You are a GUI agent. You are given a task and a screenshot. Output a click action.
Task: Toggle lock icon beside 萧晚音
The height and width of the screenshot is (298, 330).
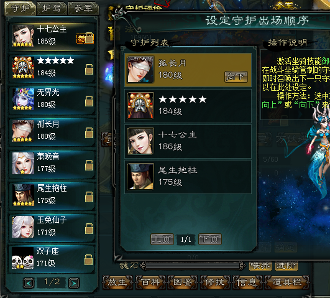pyautogui.click(x=89, y=165)
